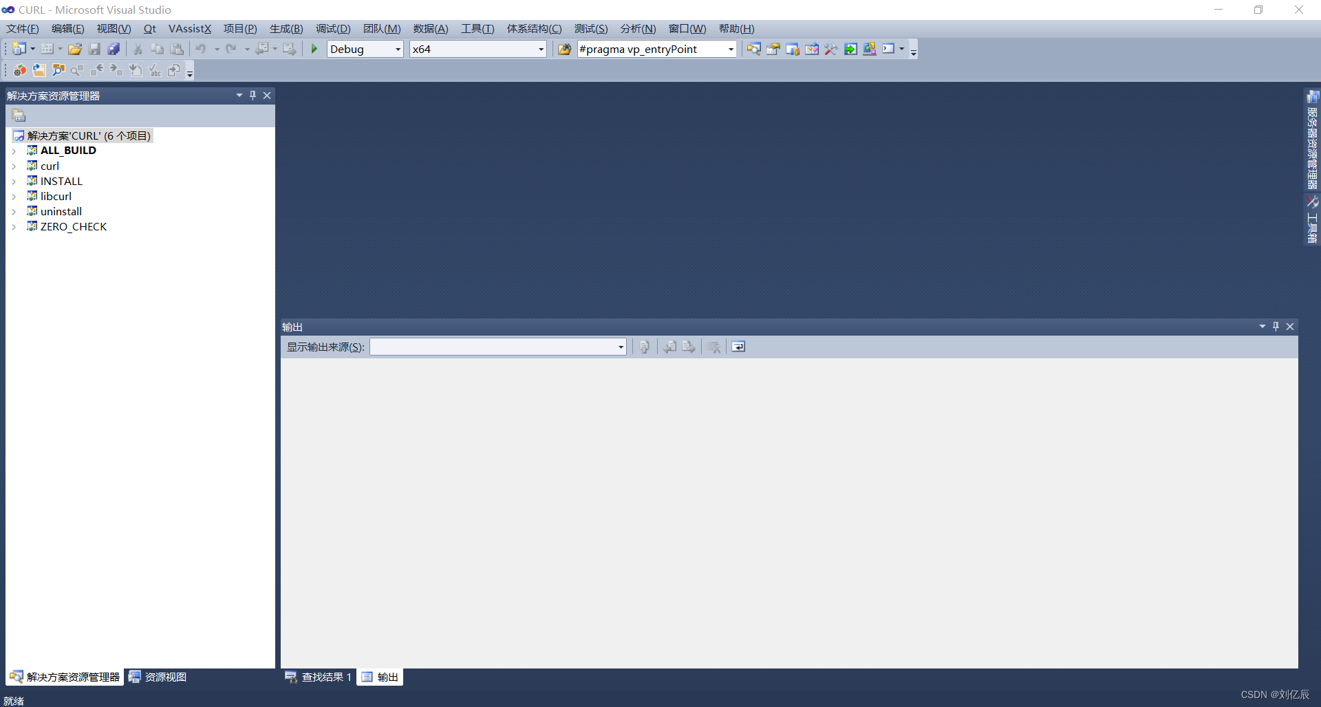Click go to next message icon in Output

[x=689, y=347]
